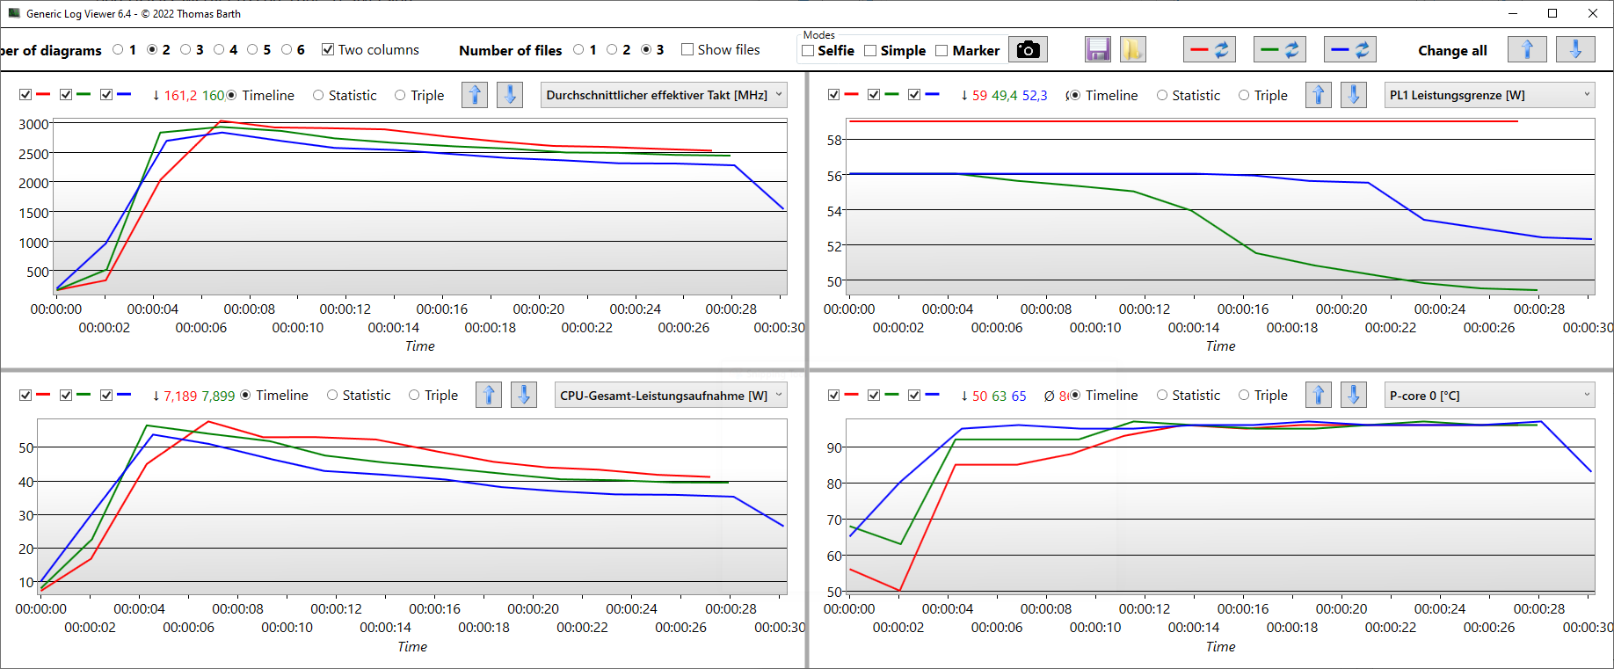Select Triple view for the P-core 0 chart
The width and height of the screenshot is (1614, 669).
[x=1244, y=396]
